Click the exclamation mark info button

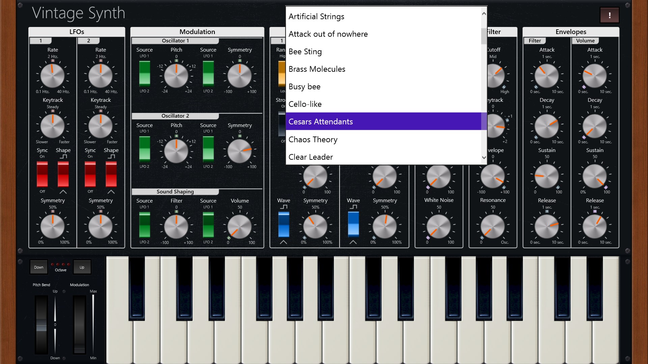[x=609, y=15]
